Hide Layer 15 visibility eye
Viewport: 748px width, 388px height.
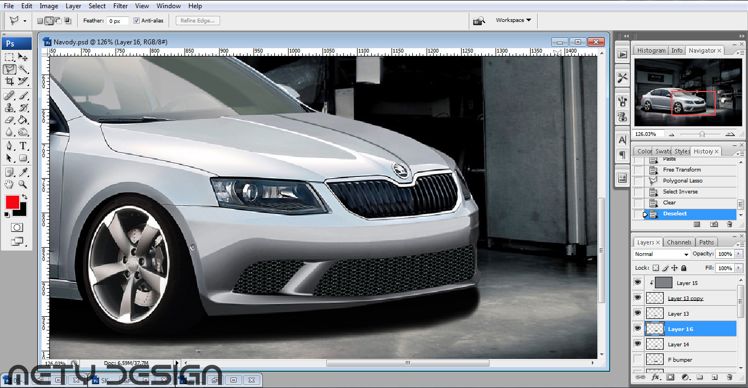coord(637,283)
